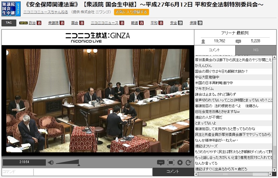Open dictionary icon next to 衆議院 tag
This screenshot has height=178, width=278.
pos(62,23)
